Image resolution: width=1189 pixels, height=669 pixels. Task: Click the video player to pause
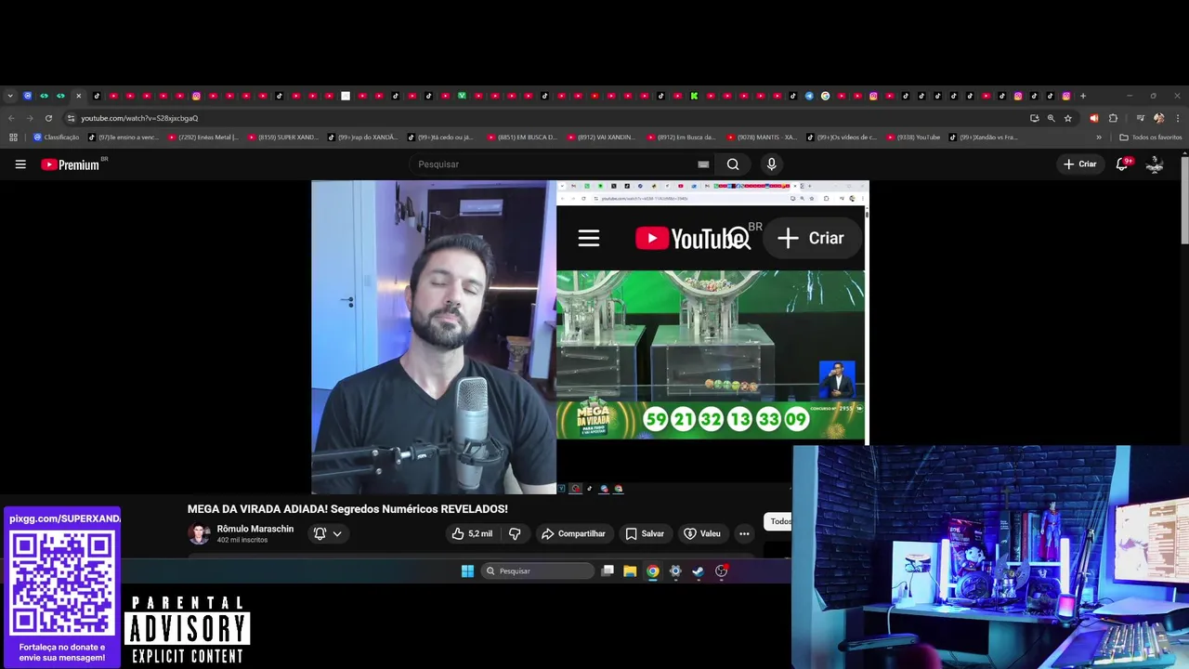(x=590, y=337)
